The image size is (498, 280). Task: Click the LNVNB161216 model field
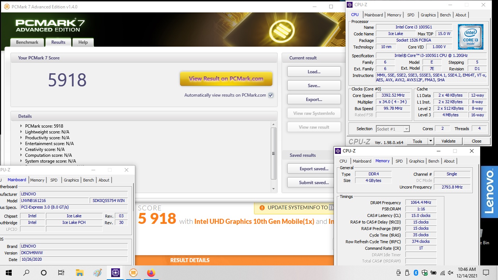[x=54, y=201]
